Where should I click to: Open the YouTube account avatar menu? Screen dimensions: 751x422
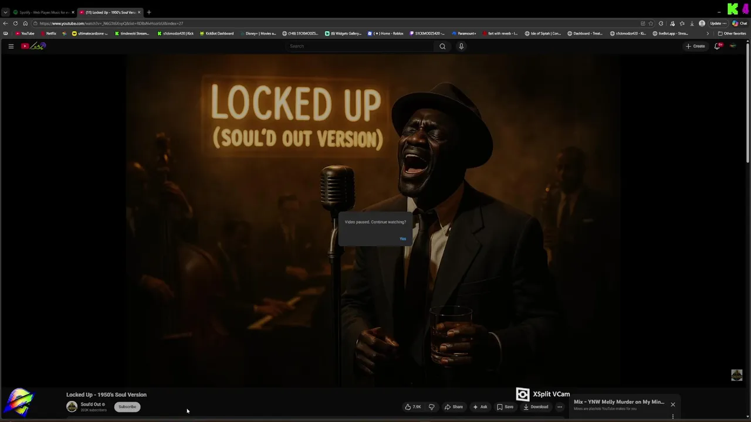click(x=733, y=46)
